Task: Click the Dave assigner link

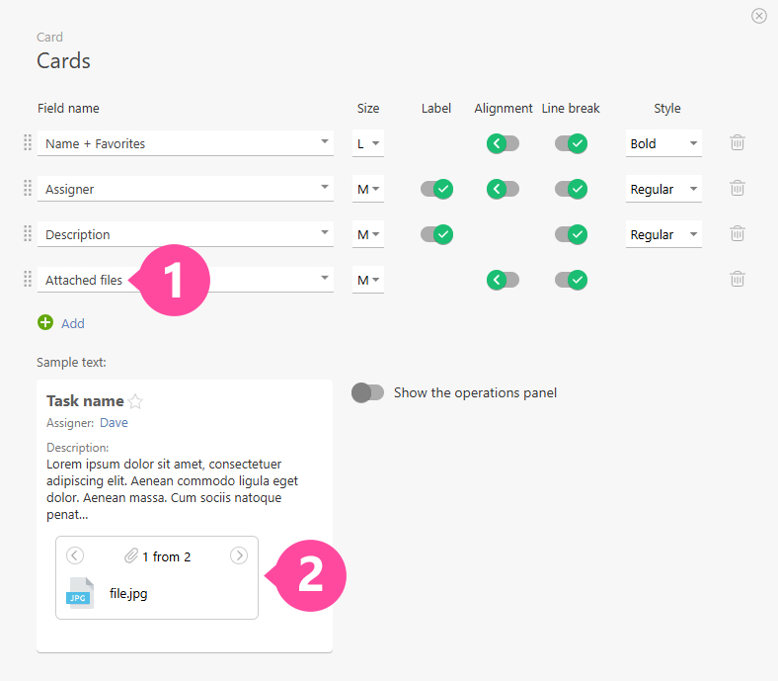Action: pyautogui.click(x=114, y=423)
